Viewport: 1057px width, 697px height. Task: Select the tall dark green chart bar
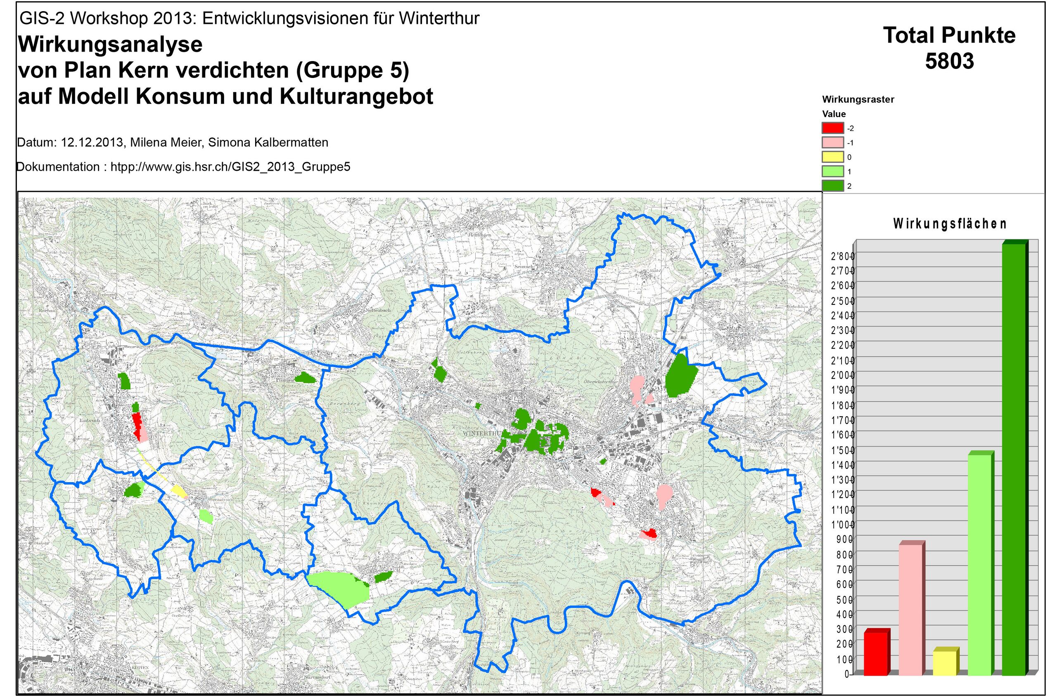coord(1013,459)
